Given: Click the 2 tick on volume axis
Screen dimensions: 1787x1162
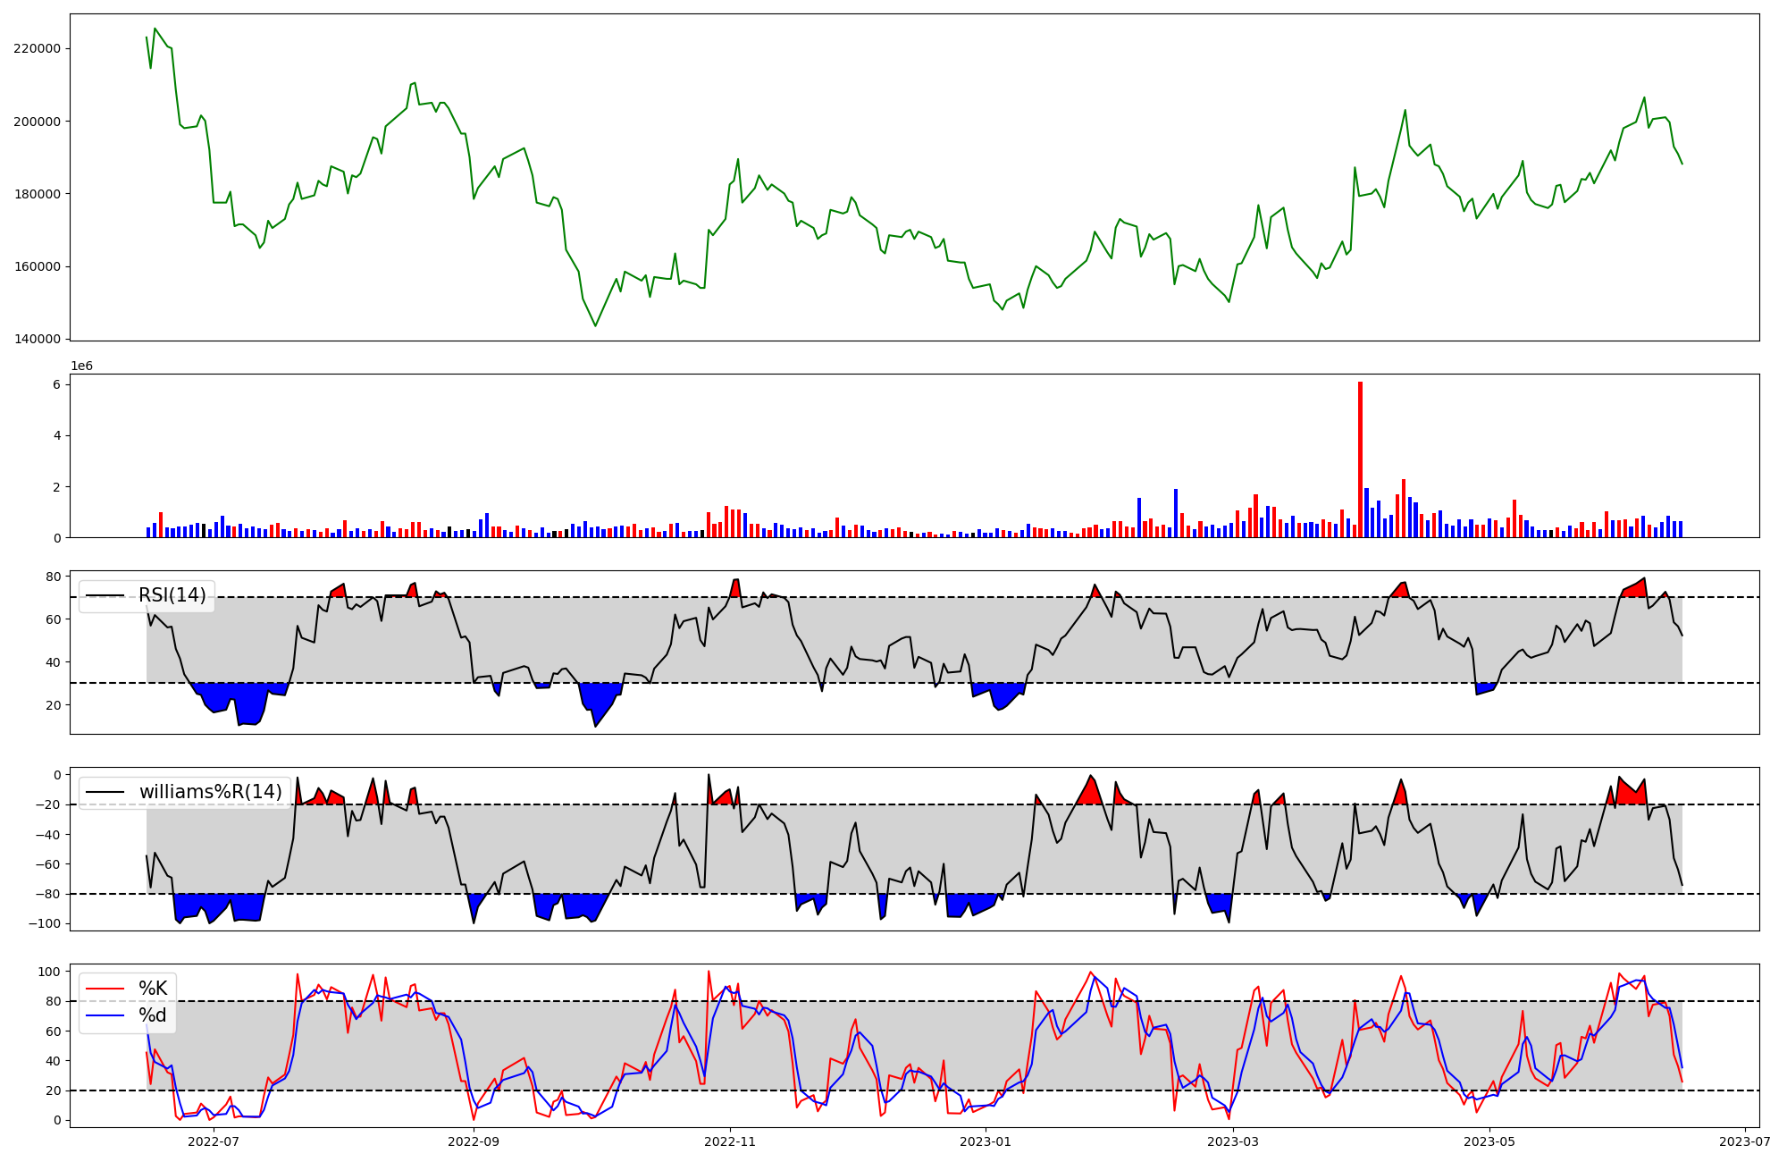Looking at the screenshot, I should tap(56, 487).
